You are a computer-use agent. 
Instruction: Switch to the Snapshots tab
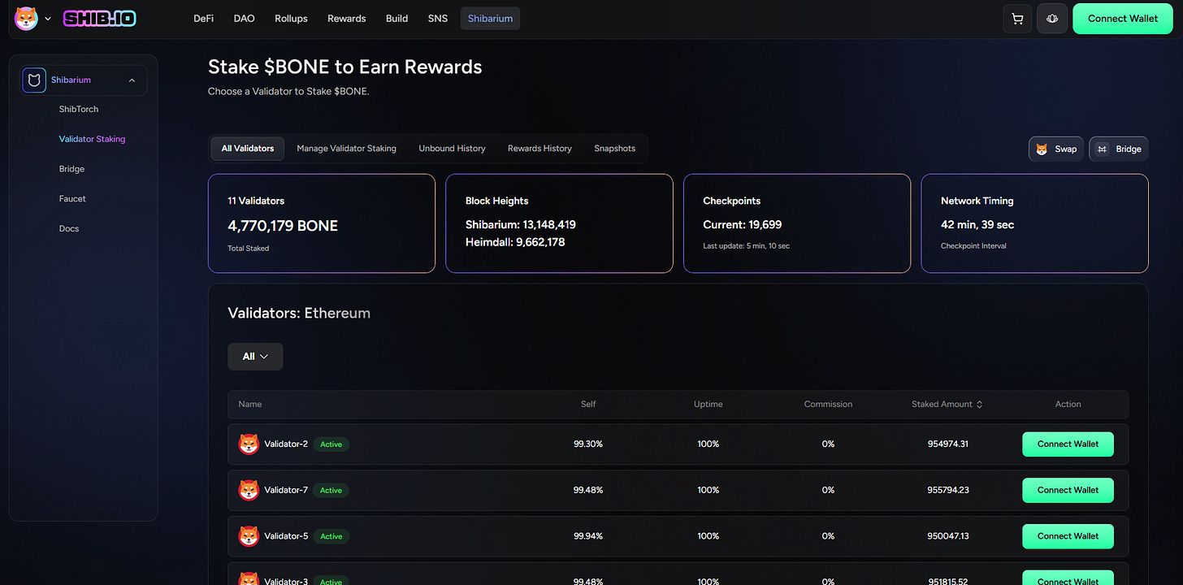614,148
